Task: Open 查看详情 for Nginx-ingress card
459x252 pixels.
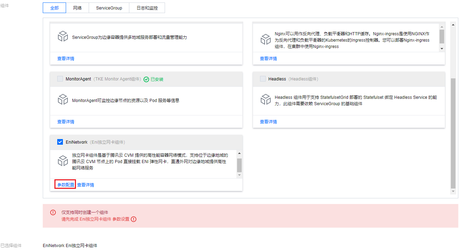Action: [x=269, y=59]
